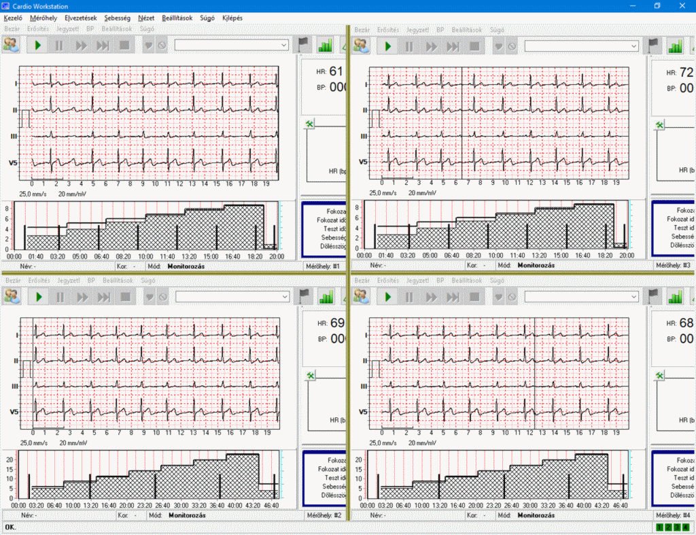The width and height of the screenshot is (696, 535).
Task: Click HR value 68 in station #4
Action: (x=686, y=323)
